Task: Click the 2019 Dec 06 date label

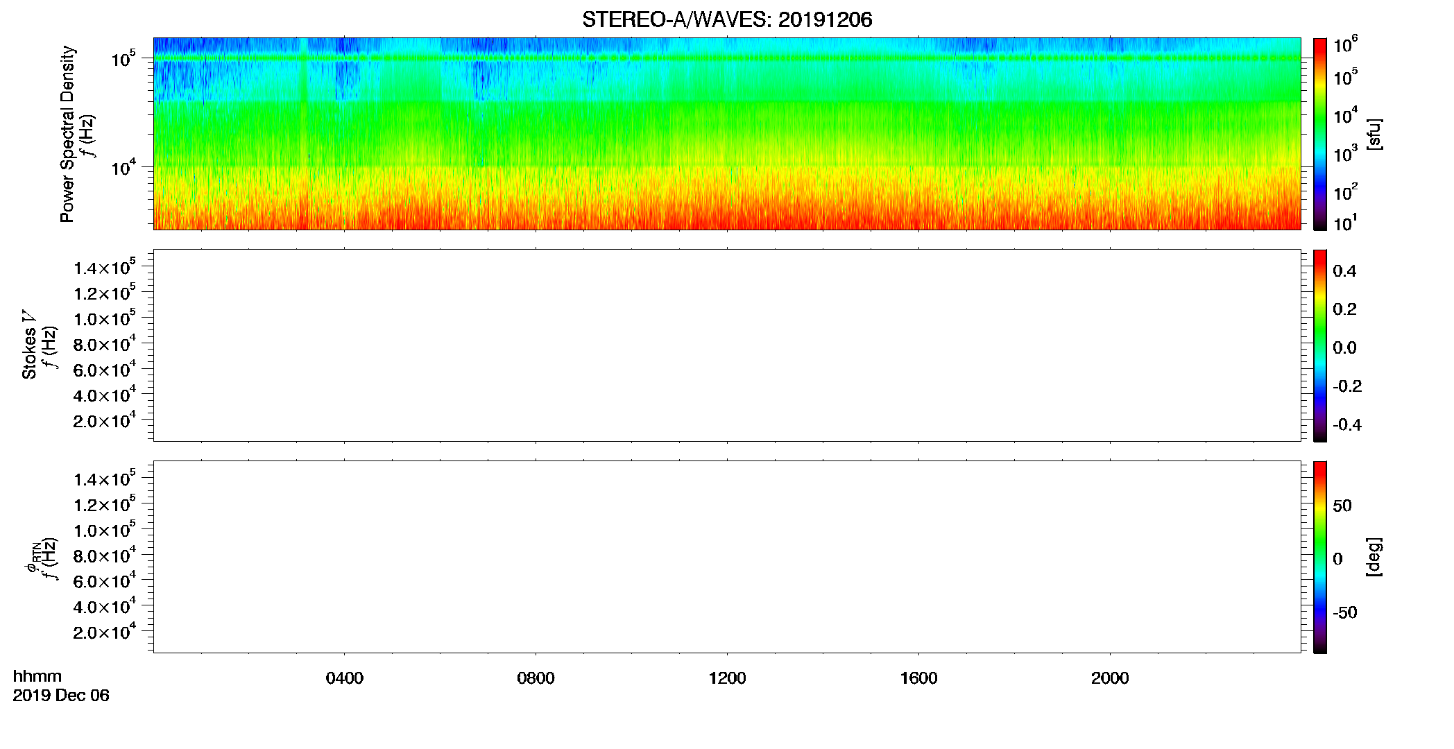Action: (x=61, y=696)
